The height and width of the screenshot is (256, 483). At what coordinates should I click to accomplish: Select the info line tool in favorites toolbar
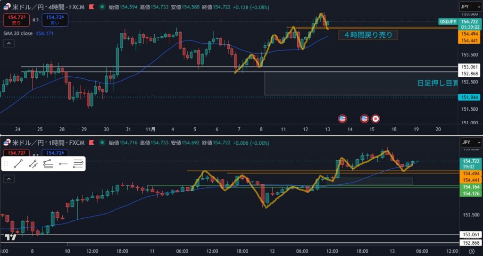point(33,164)
